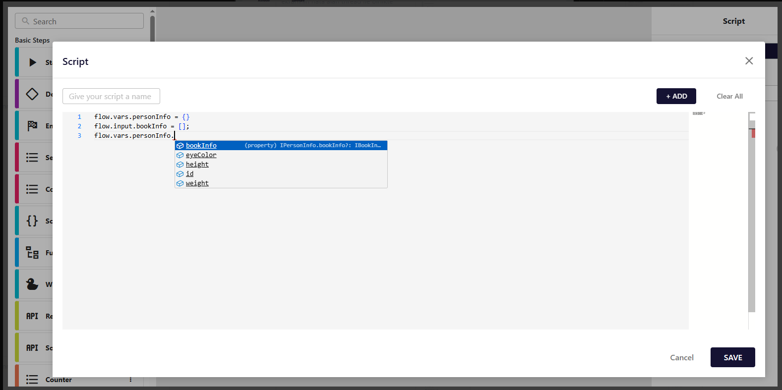
Task: Click the Clear All link
Action: point(729,96)
